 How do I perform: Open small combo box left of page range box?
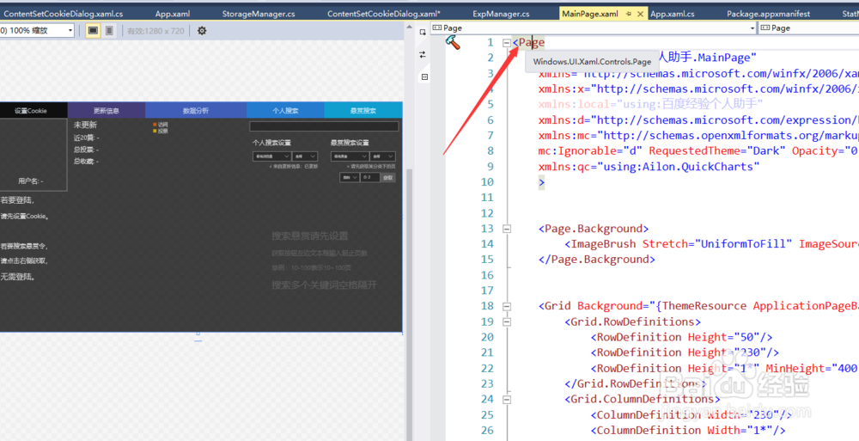(x=349, y=177)
